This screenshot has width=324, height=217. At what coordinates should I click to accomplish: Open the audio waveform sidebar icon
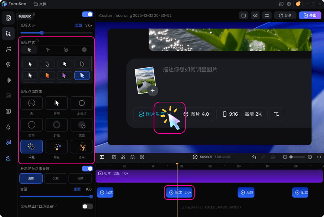(x=8, y=80)
